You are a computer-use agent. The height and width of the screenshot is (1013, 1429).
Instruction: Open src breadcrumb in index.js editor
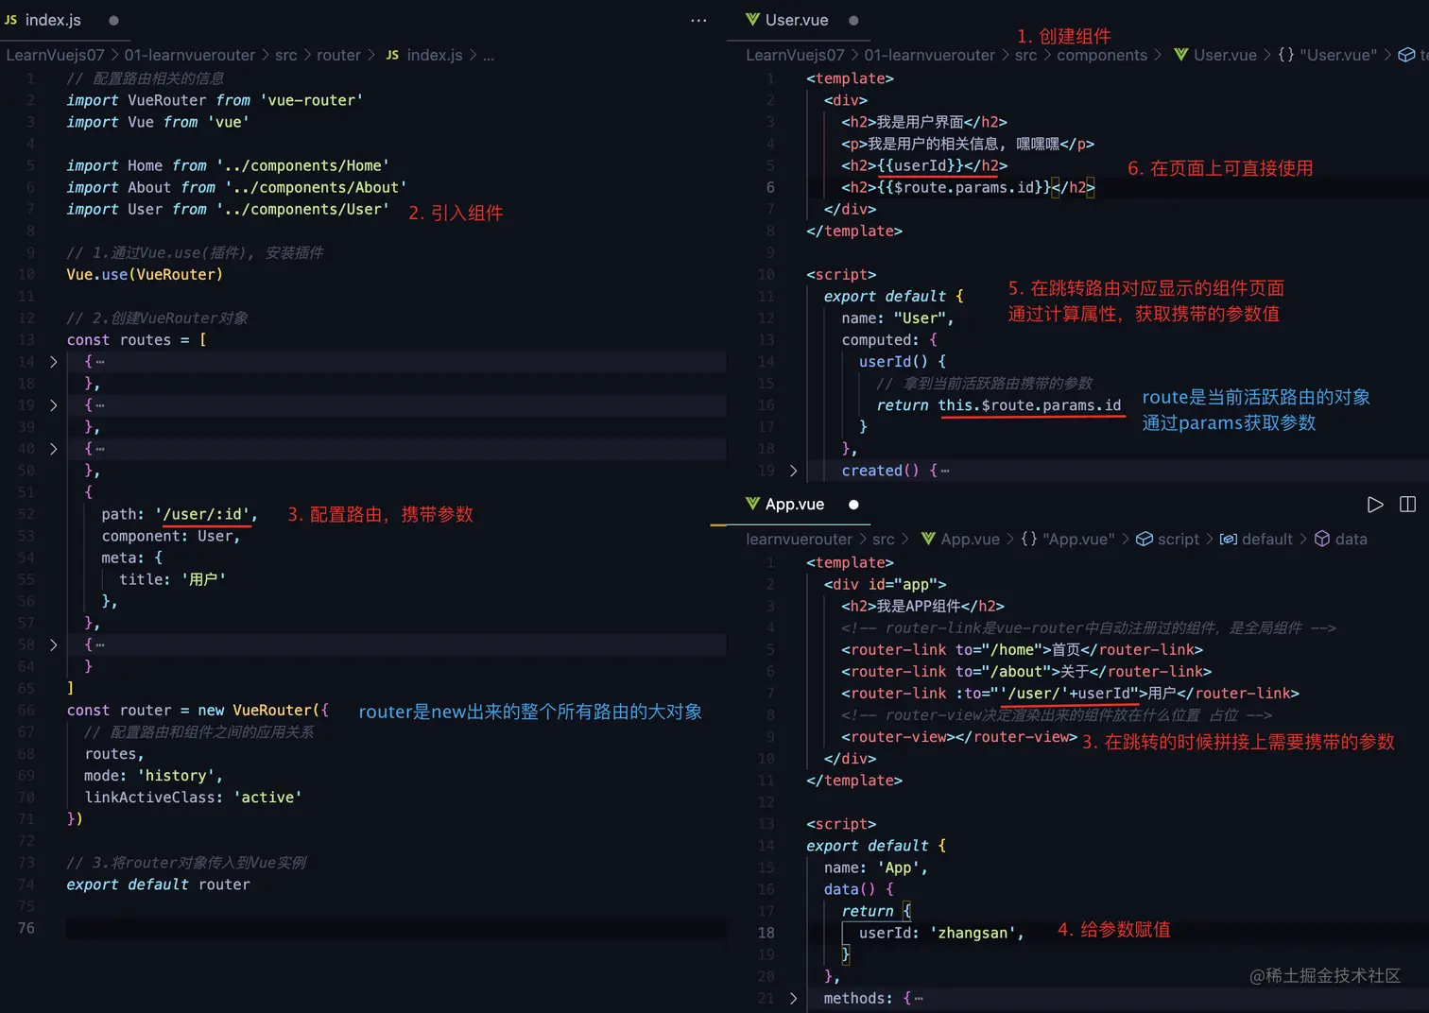point(286,55)
